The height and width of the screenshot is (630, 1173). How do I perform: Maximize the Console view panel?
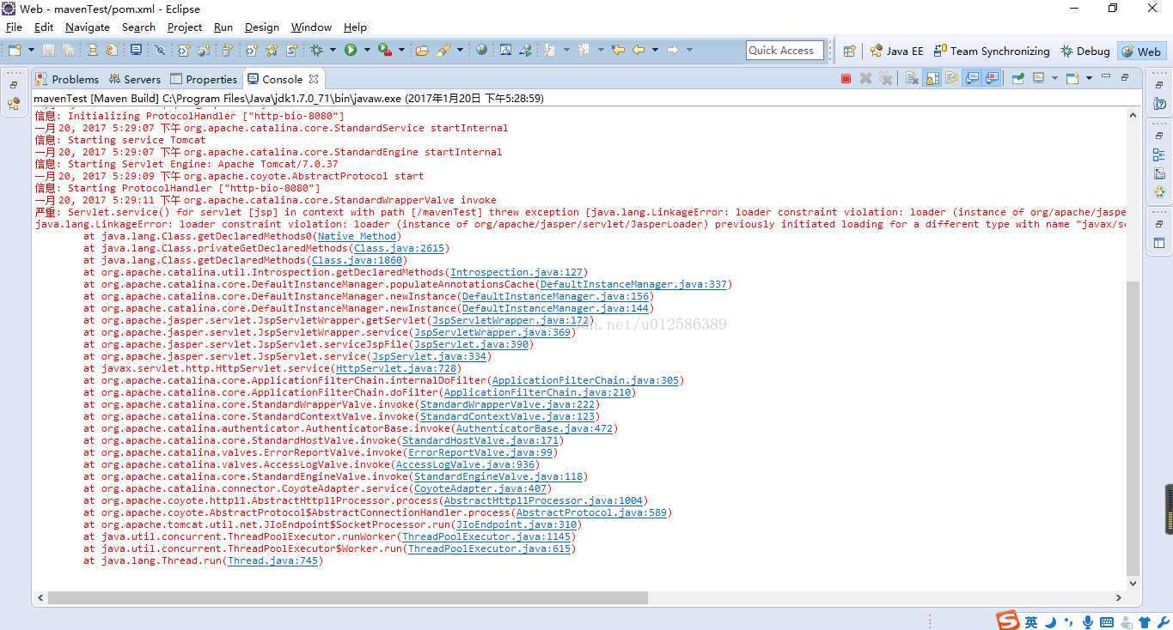(x=1125, y=77)
